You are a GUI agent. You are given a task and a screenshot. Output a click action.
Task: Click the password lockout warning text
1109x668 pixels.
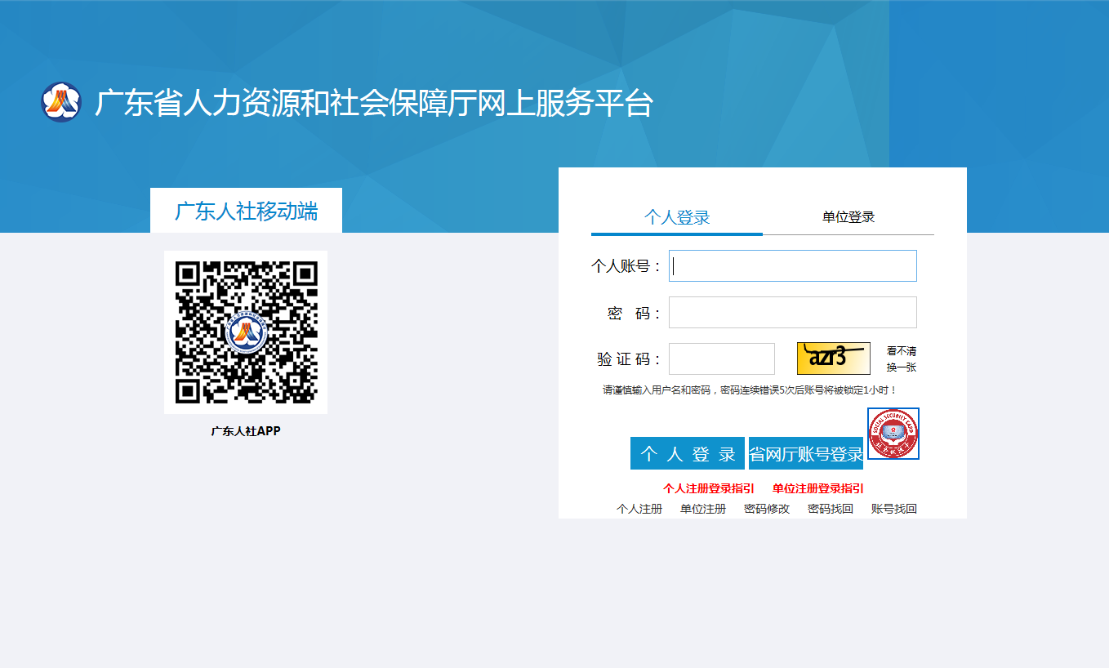pos(750,390)
